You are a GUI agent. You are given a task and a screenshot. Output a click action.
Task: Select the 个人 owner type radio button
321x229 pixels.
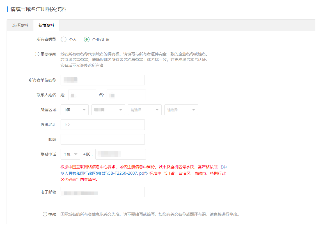click(64, 39)
